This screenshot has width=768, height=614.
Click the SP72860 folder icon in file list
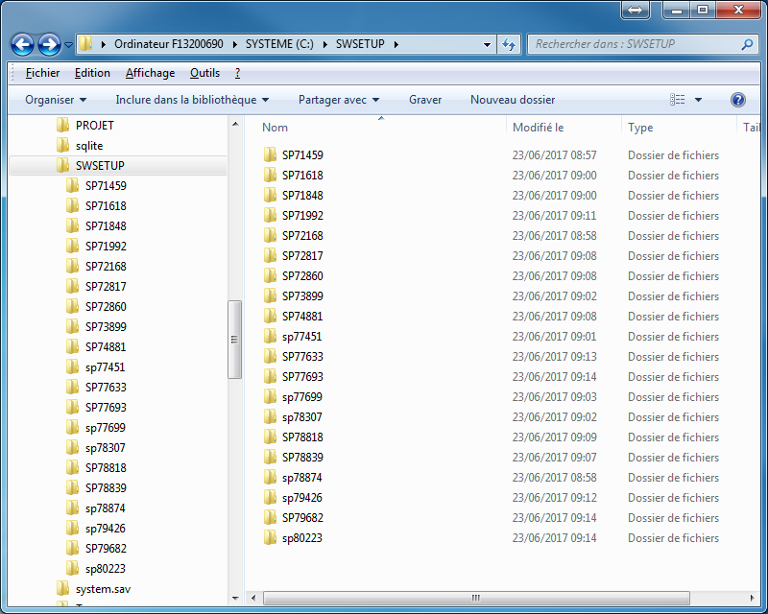(270, 275)
